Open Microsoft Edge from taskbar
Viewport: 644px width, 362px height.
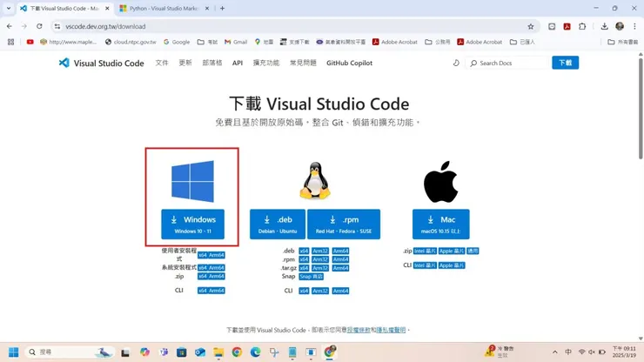[x=255, y=352]
